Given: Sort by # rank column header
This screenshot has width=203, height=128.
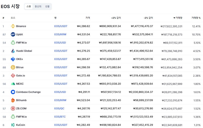Looking at the screenshot, I should coord(3,18).
